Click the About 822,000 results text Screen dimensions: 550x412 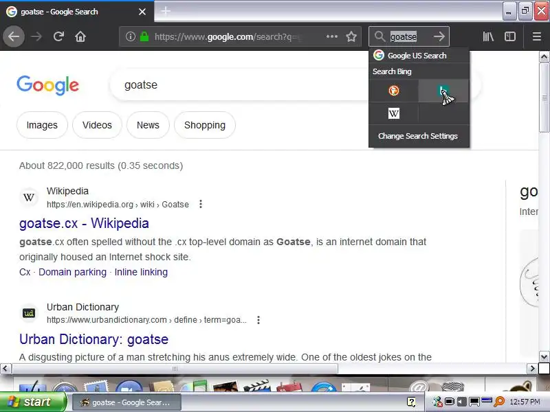(x=101, y=165)
